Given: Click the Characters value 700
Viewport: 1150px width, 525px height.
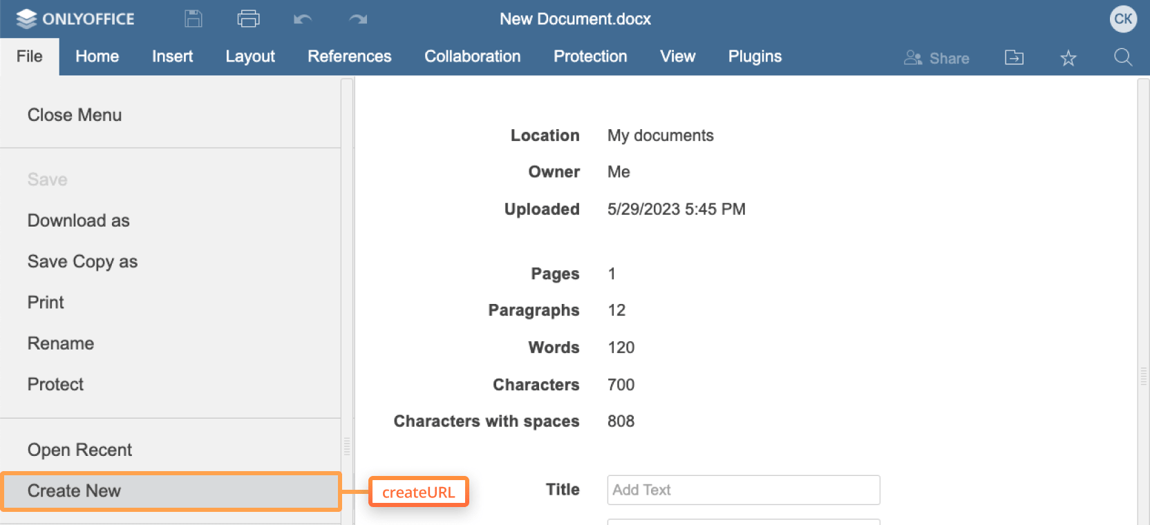Looking at the screenshot, I should [621, 385].
